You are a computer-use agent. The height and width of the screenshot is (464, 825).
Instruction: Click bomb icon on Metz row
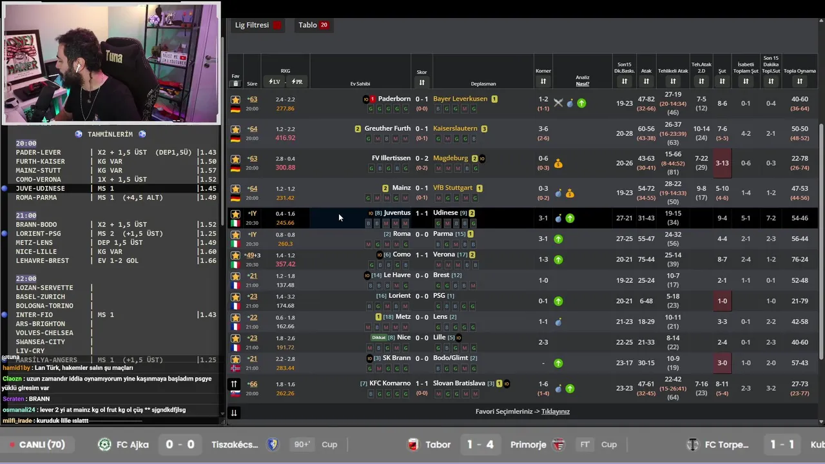[558, 322]
